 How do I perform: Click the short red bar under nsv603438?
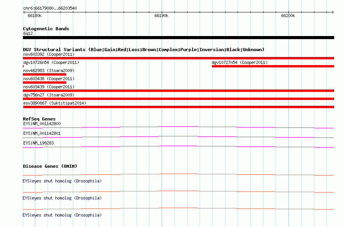coord(45,83)
